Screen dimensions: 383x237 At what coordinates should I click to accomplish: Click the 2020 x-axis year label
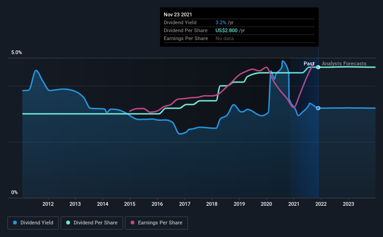pyautogui.click(x=266, y=204)
